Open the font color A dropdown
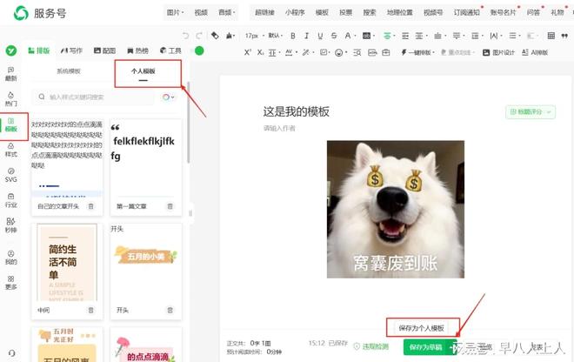Screen dimensions: 574x362 [x=350, y=36]
